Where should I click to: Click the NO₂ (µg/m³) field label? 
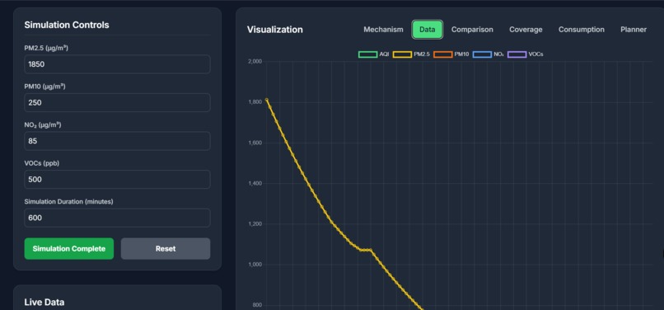43,125
